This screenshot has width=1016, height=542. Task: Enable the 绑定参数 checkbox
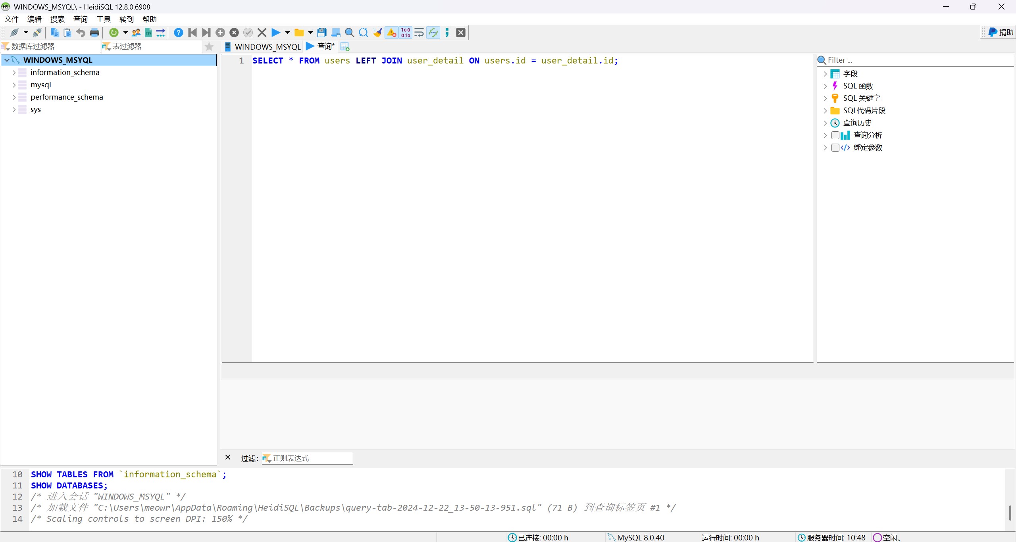pyautogui.click(x=835, y=148)
